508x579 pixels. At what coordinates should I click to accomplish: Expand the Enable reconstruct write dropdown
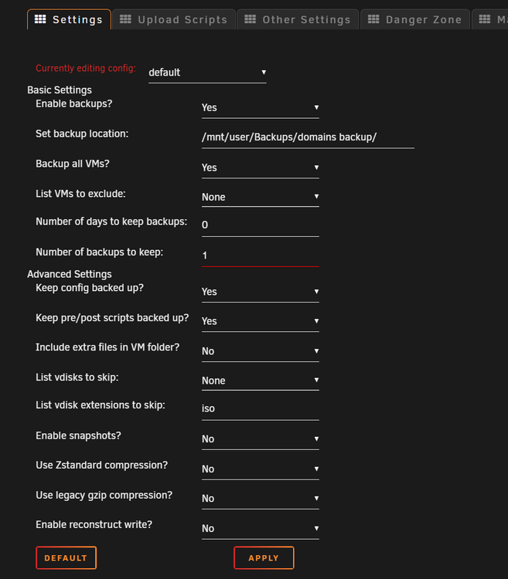(x=261, y=528)
